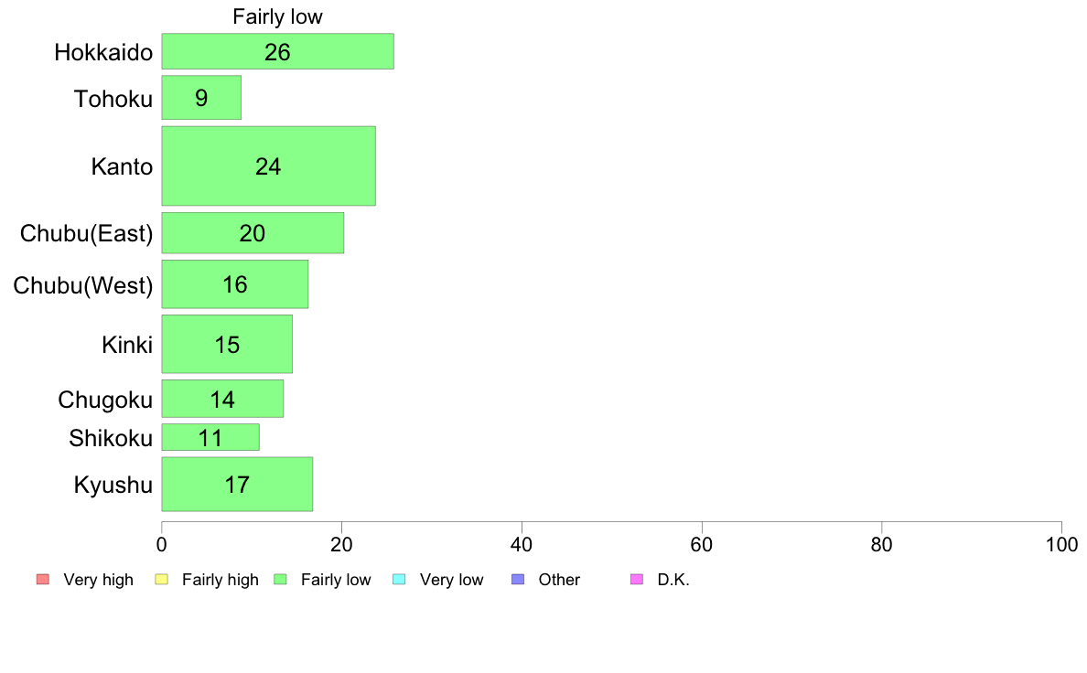Click the 100 tick on x-axis
Screen dimensions: 1087x673
[1061, 545]
